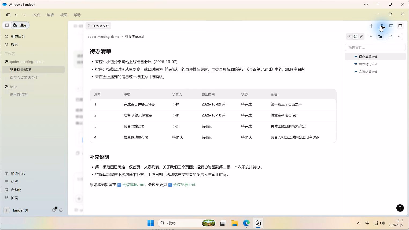
Task: Select 会议纪要.md in the file list
Action: point(375,72)
